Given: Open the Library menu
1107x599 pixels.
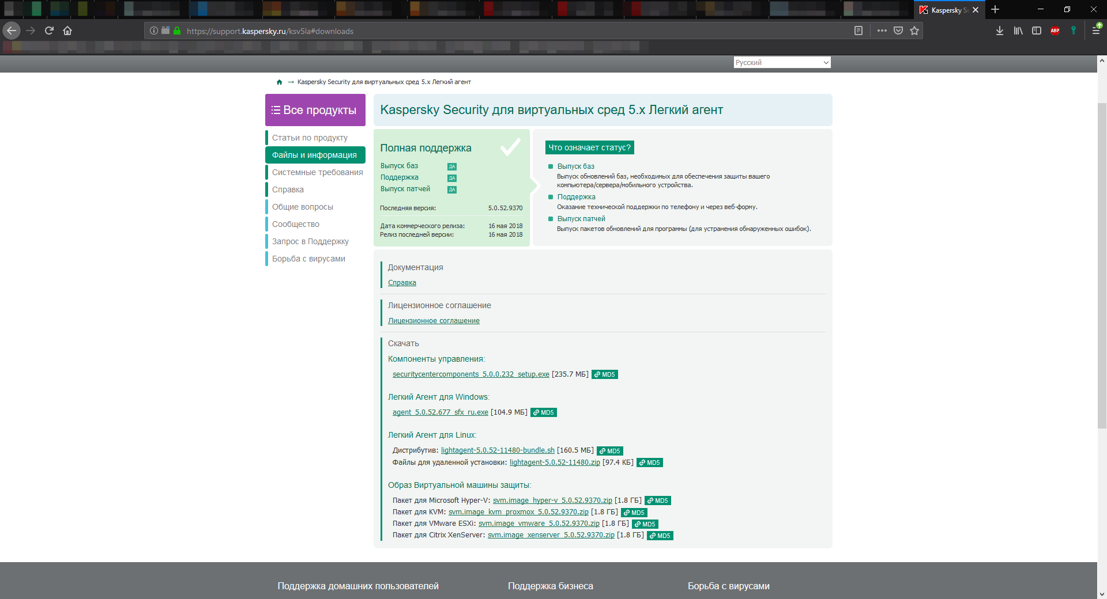Looking at the screenshot, I should [x=1018, y=31].
